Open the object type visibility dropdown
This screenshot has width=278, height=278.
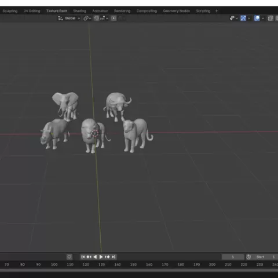tap(233, 19)
